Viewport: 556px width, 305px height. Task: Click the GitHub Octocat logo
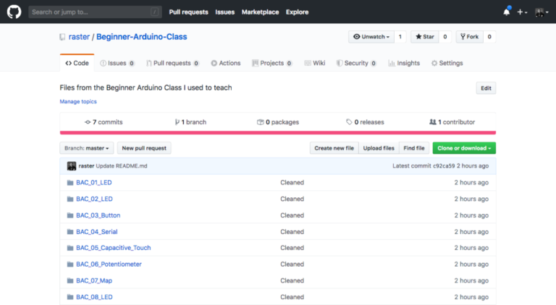point(14,12)
